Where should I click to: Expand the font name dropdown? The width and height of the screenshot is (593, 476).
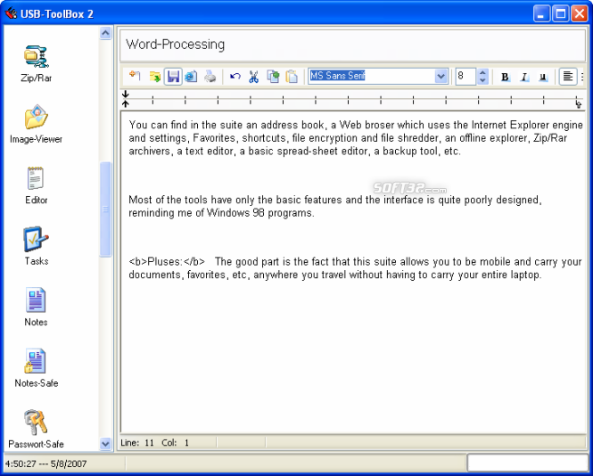point(441,77)
